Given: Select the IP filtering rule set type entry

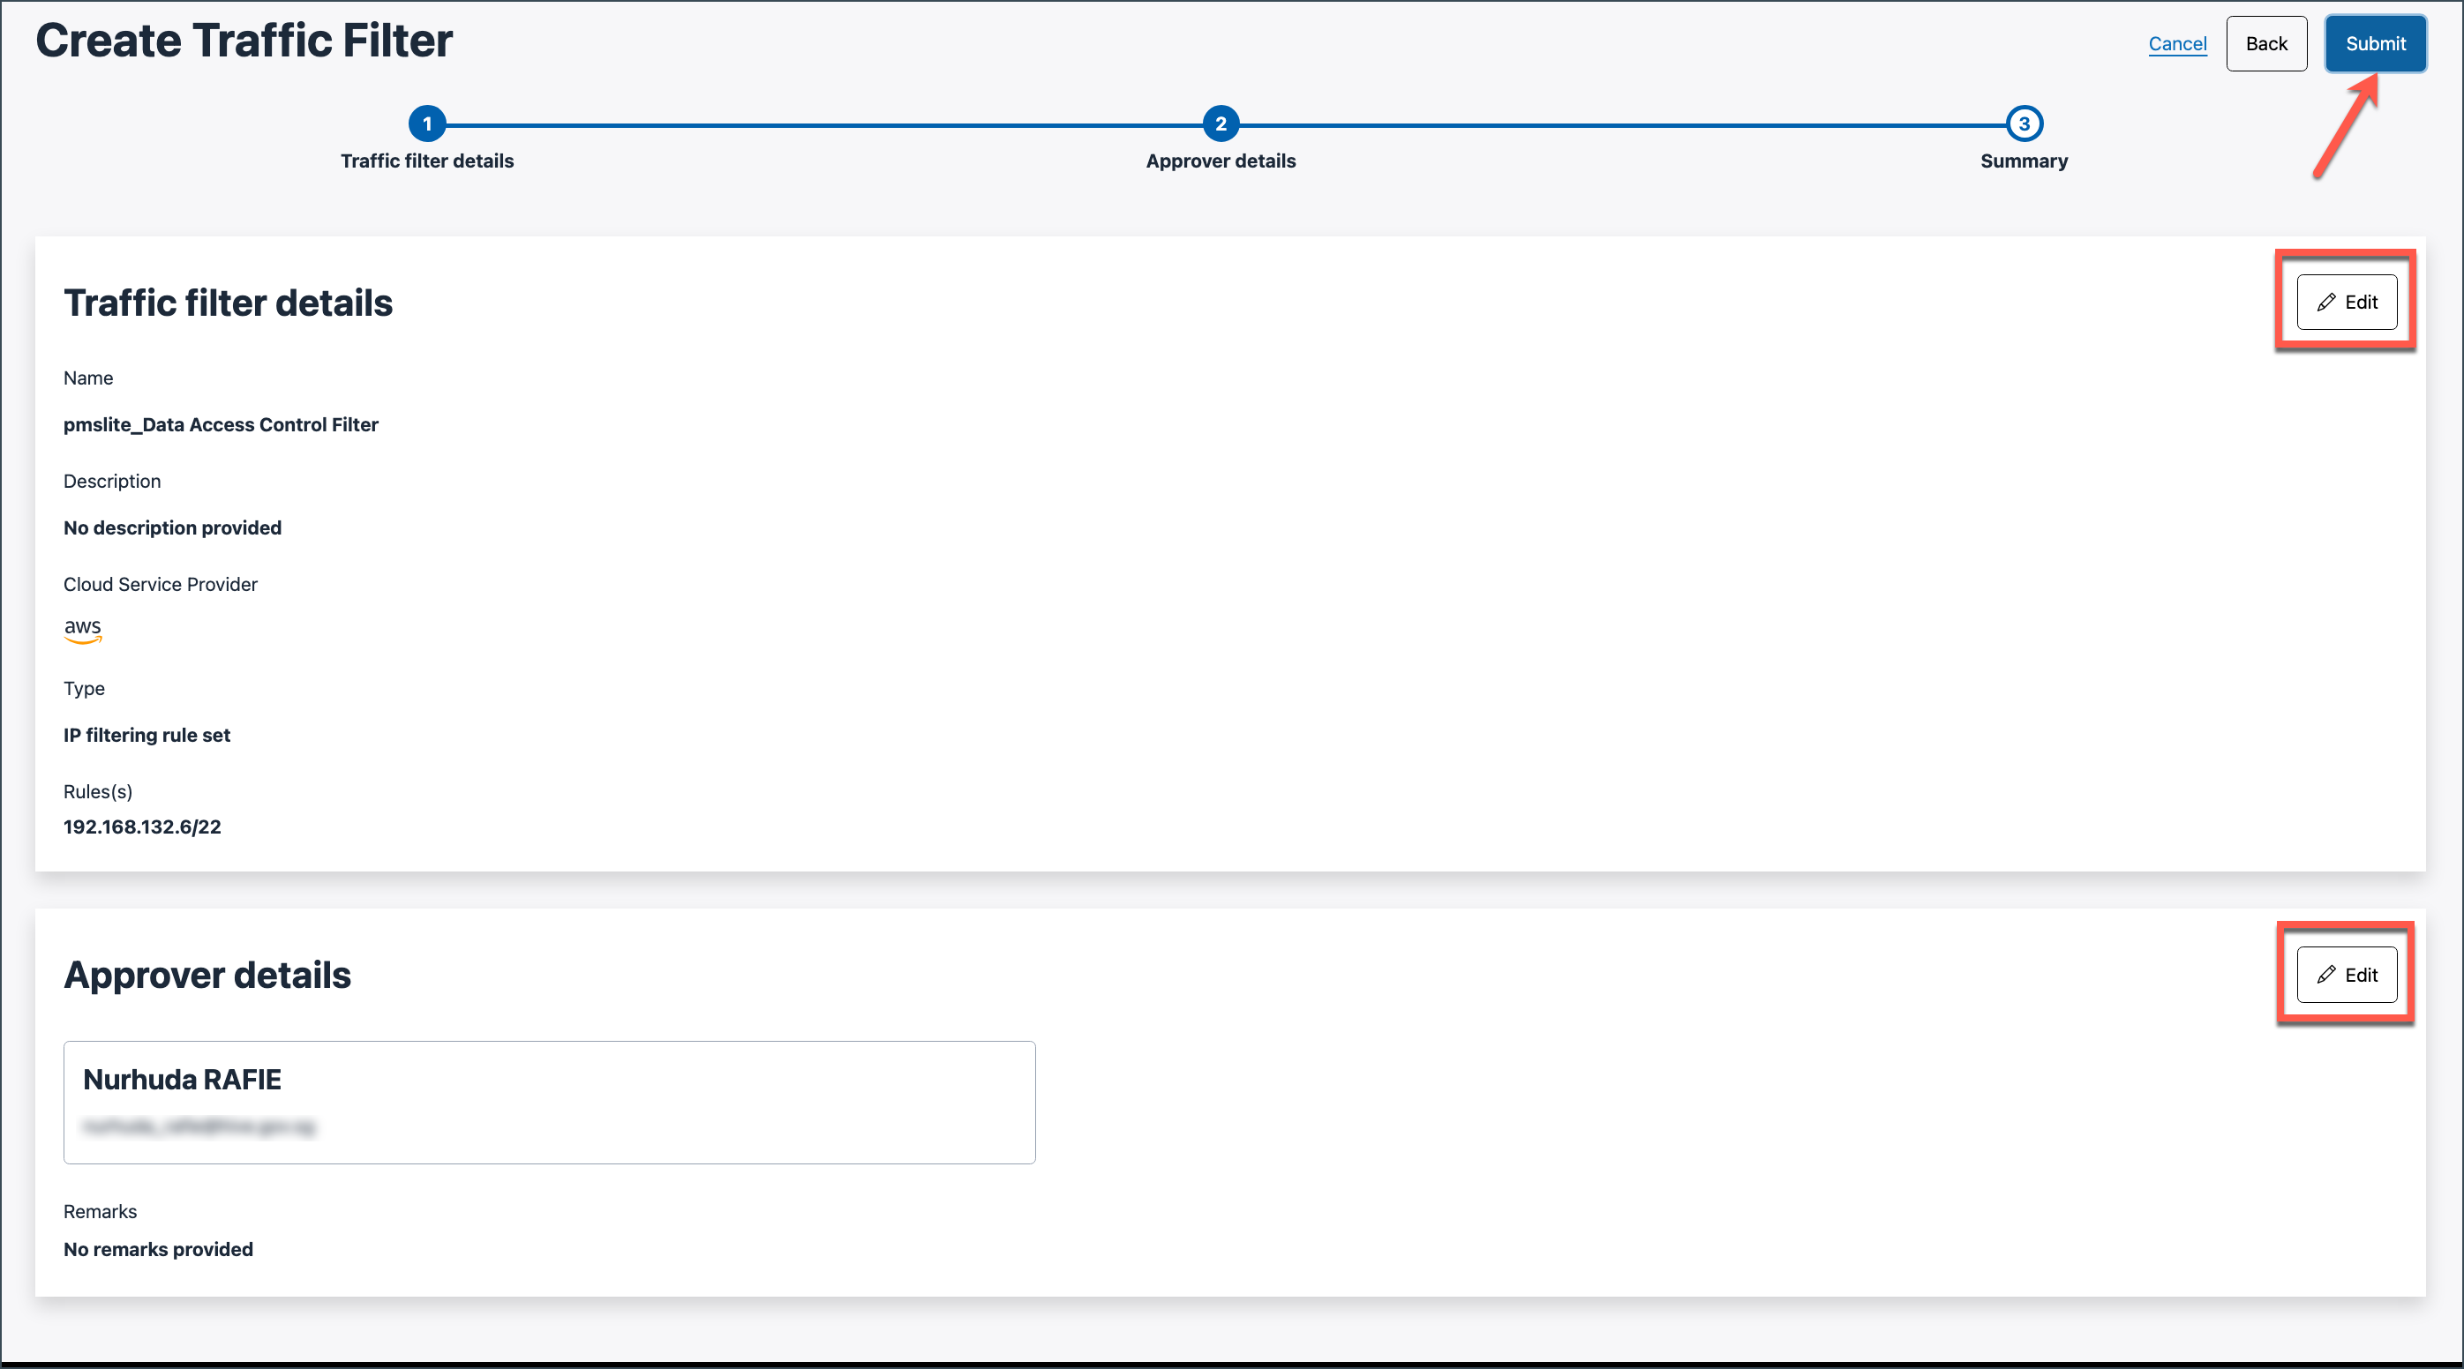Looking at the screenshot, I should pos(146,734).
